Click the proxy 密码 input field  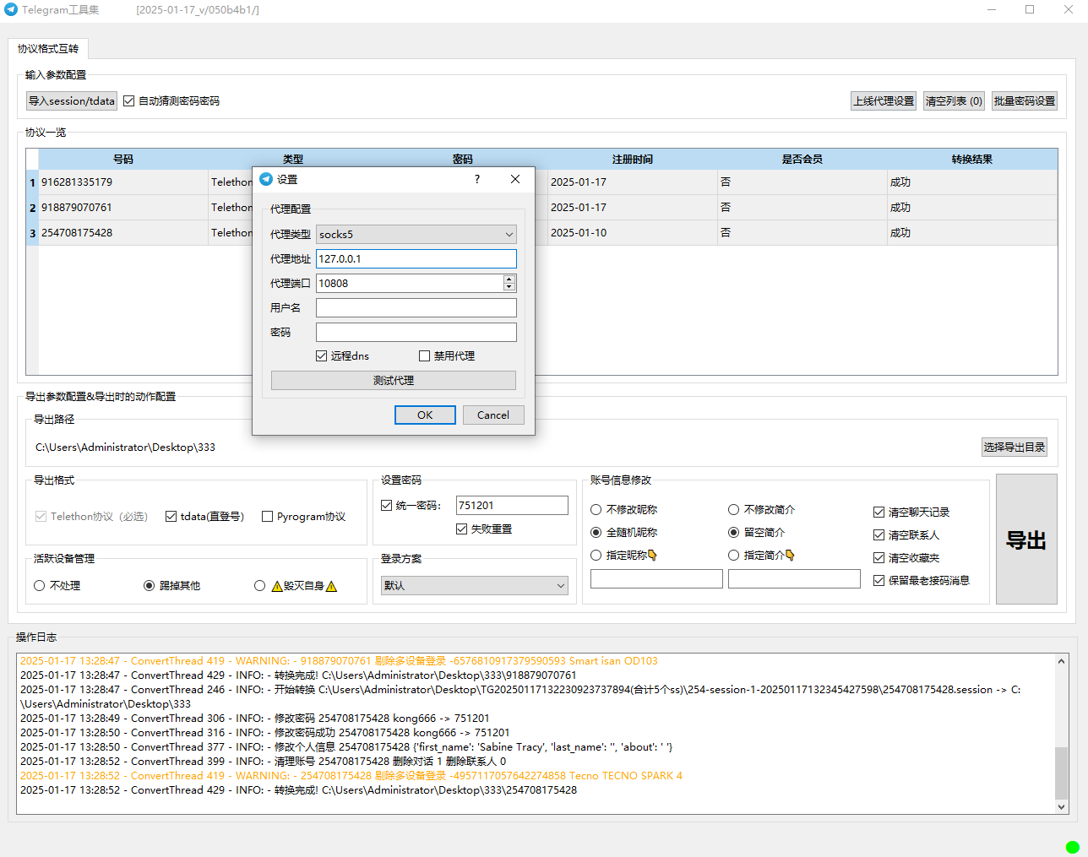click(x=416, y=333)
